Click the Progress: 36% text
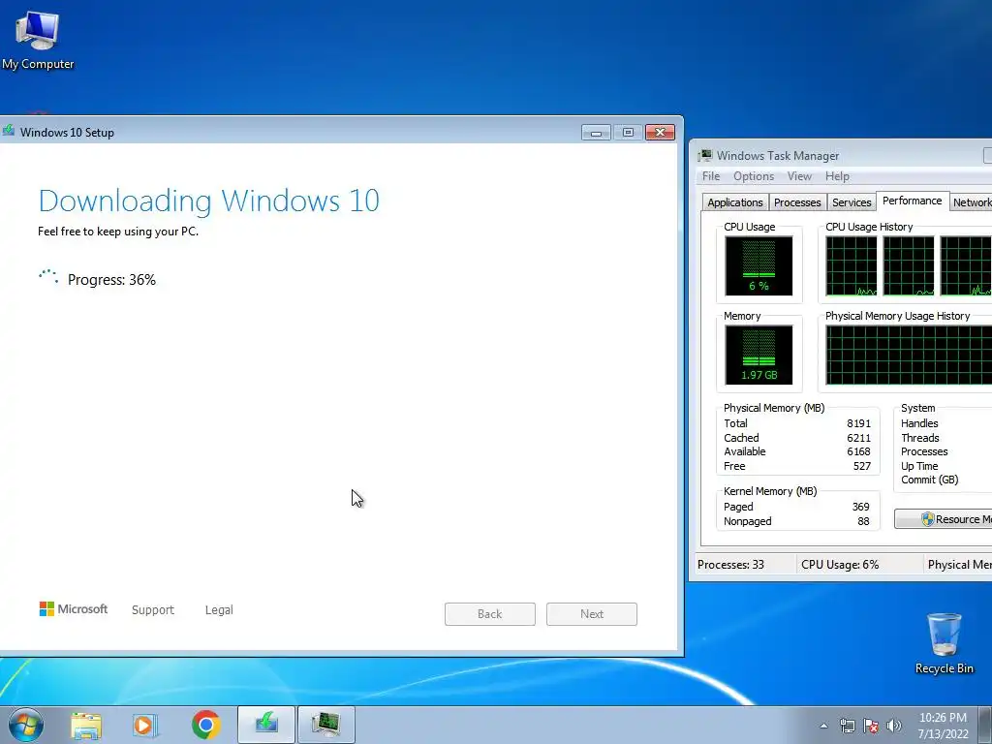The height and width of the screenshot is (744, 992). pyautogui.click(x=111, y=280)
